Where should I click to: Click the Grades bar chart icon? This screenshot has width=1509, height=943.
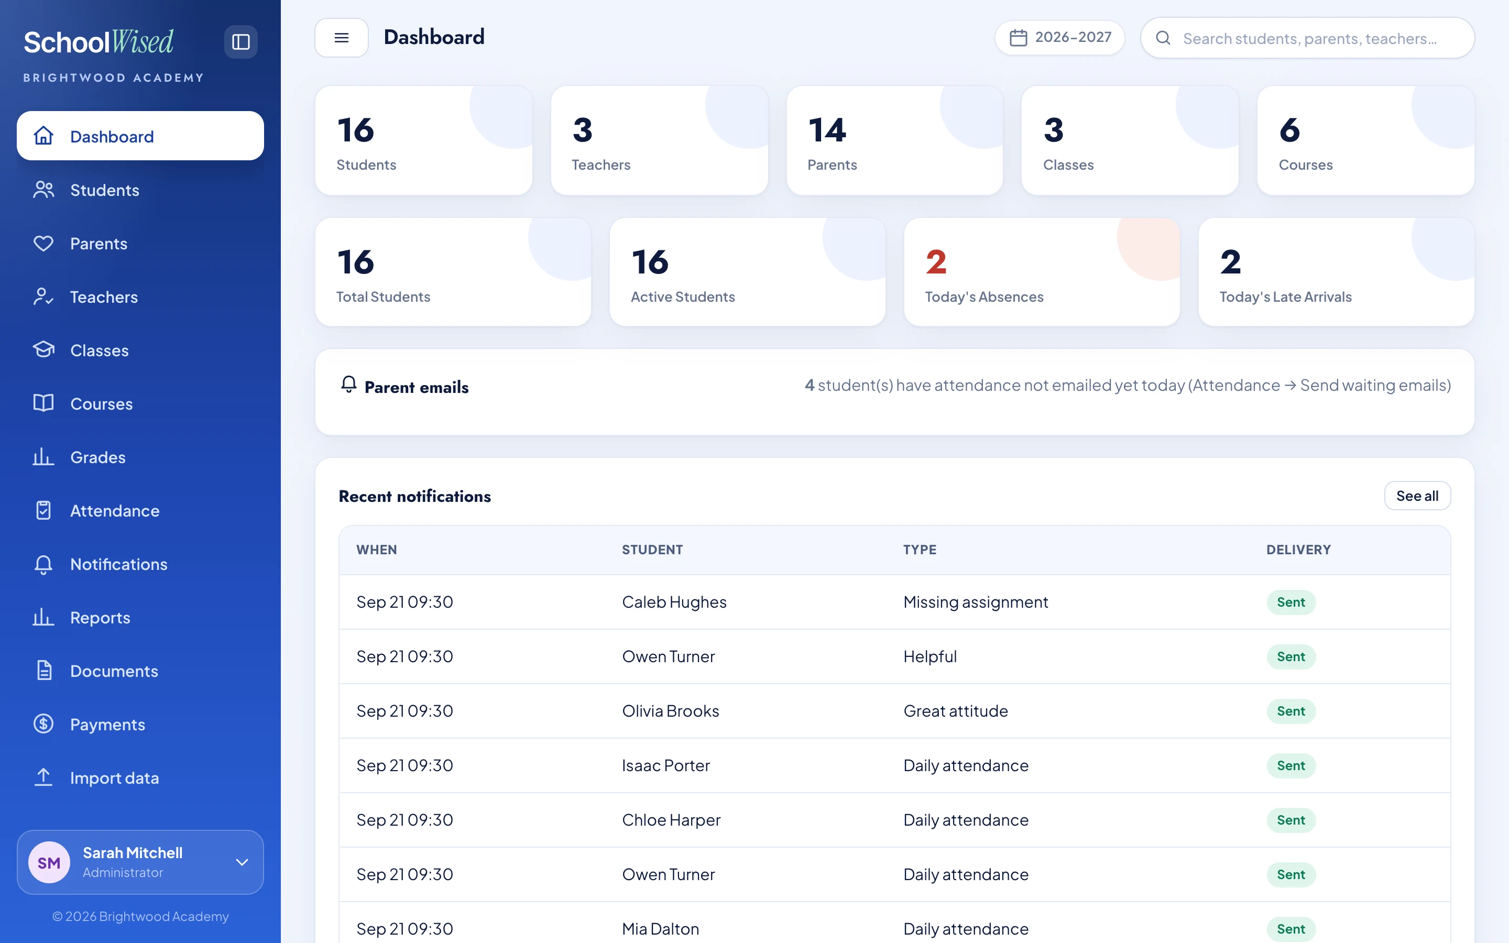pos(43,457)
